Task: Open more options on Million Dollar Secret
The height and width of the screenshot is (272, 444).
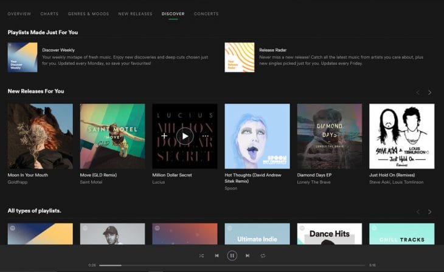Action: 206,136
